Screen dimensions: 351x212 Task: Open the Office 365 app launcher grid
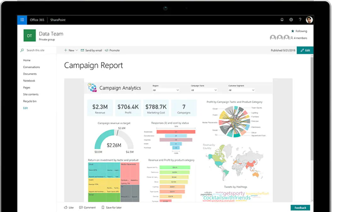[22, 20]
